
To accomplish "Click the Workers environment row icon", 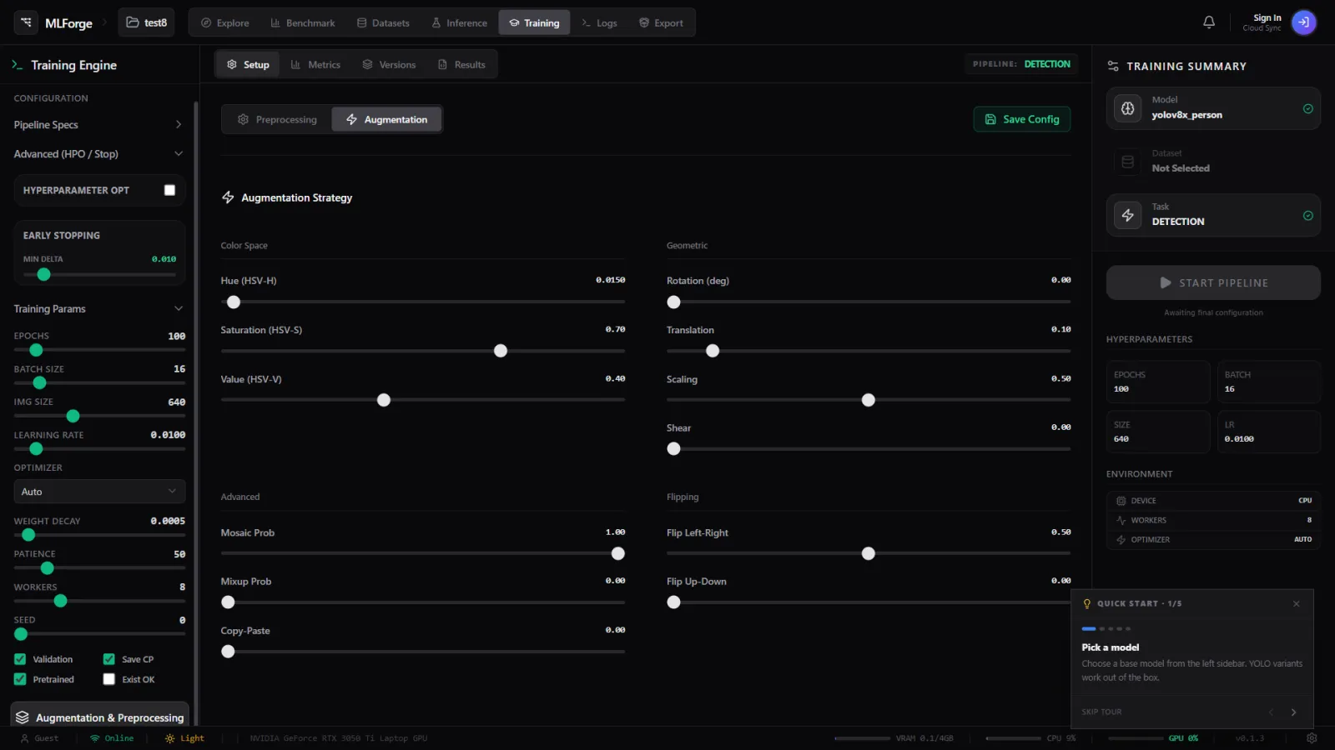I will (1121, 520).
